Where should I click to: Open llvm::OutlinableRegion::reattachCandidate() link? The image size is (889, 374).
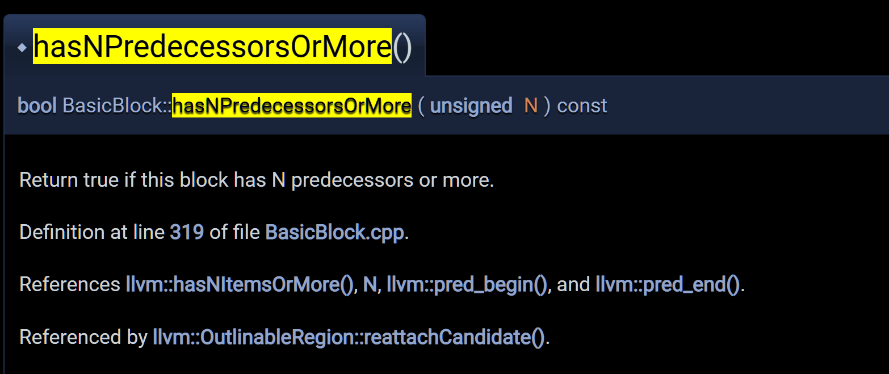349,337
